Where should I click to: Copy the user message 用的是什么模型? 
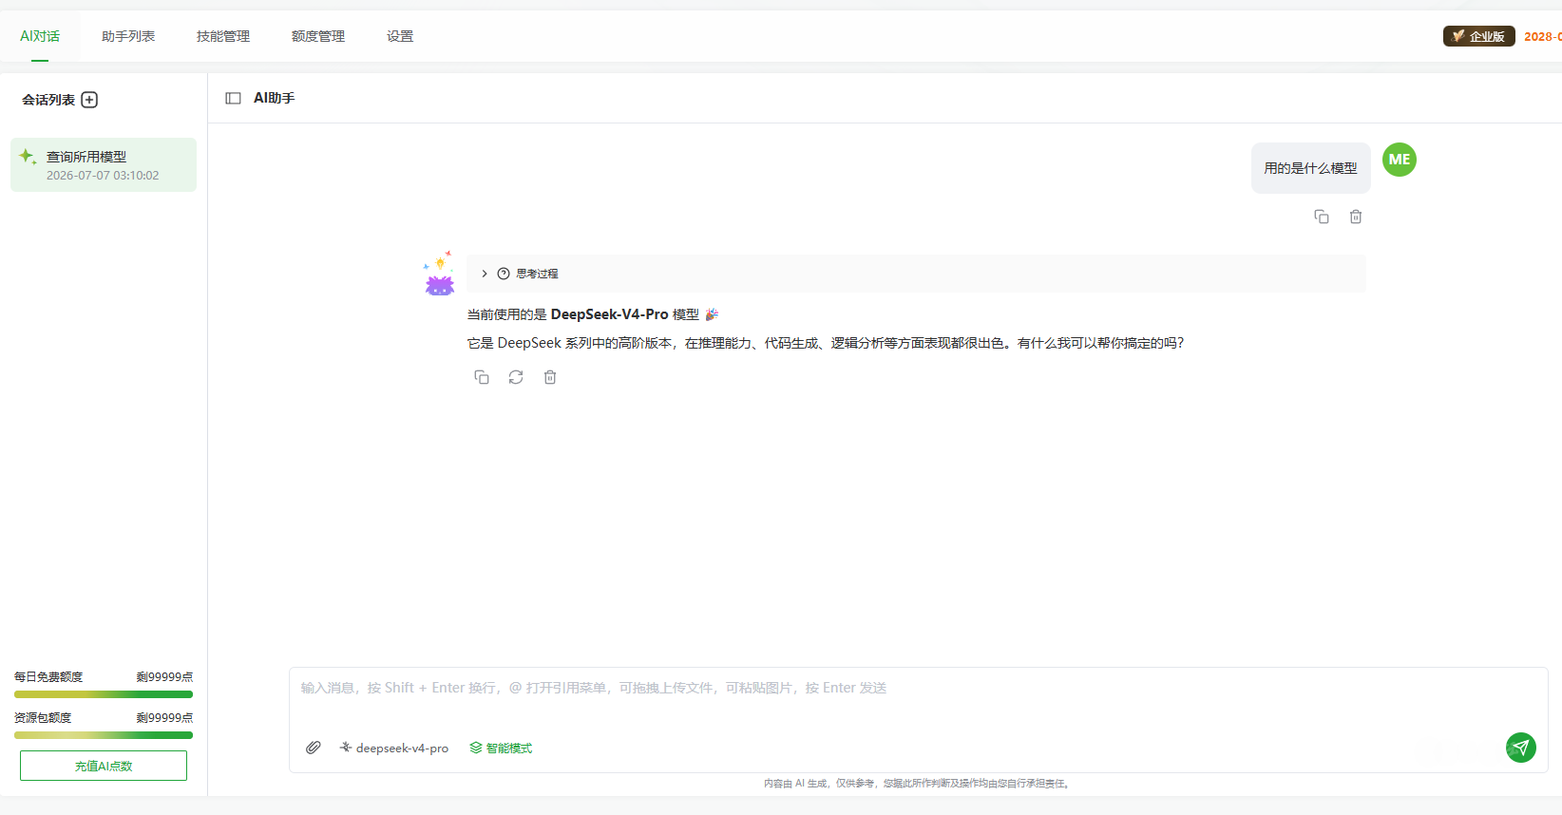click(x=1322, y=217)
